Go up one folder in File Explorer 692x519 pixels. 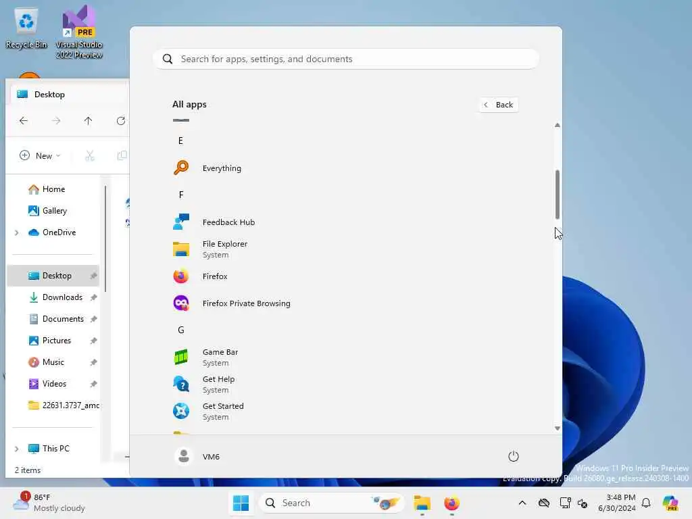[88, 120]
